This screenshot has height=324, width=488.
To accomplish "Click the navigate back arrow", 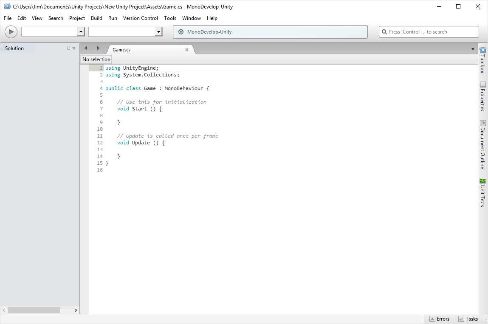I will coord(85,48).
